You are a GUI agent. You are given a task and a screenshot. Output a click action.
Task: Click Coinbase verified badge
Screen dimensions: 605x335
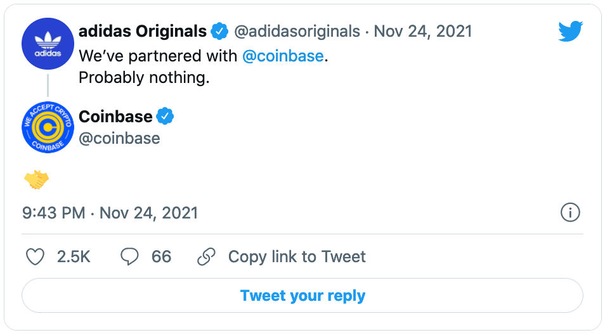165,116
